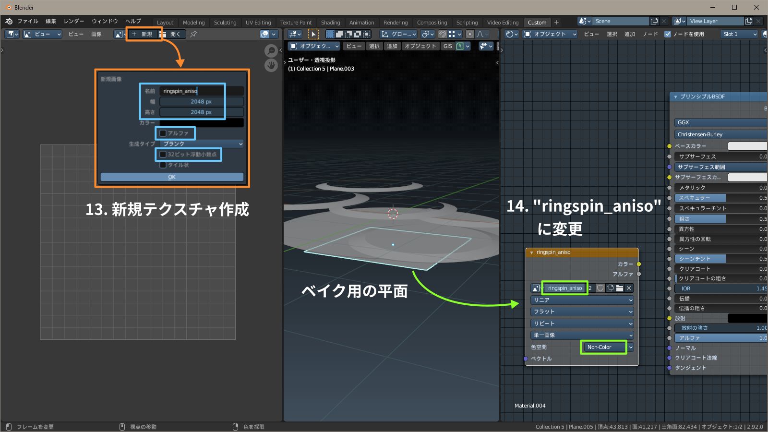Switch to the Shading workspace tab
The image size is (768, 432).
[x=331, y=22]
